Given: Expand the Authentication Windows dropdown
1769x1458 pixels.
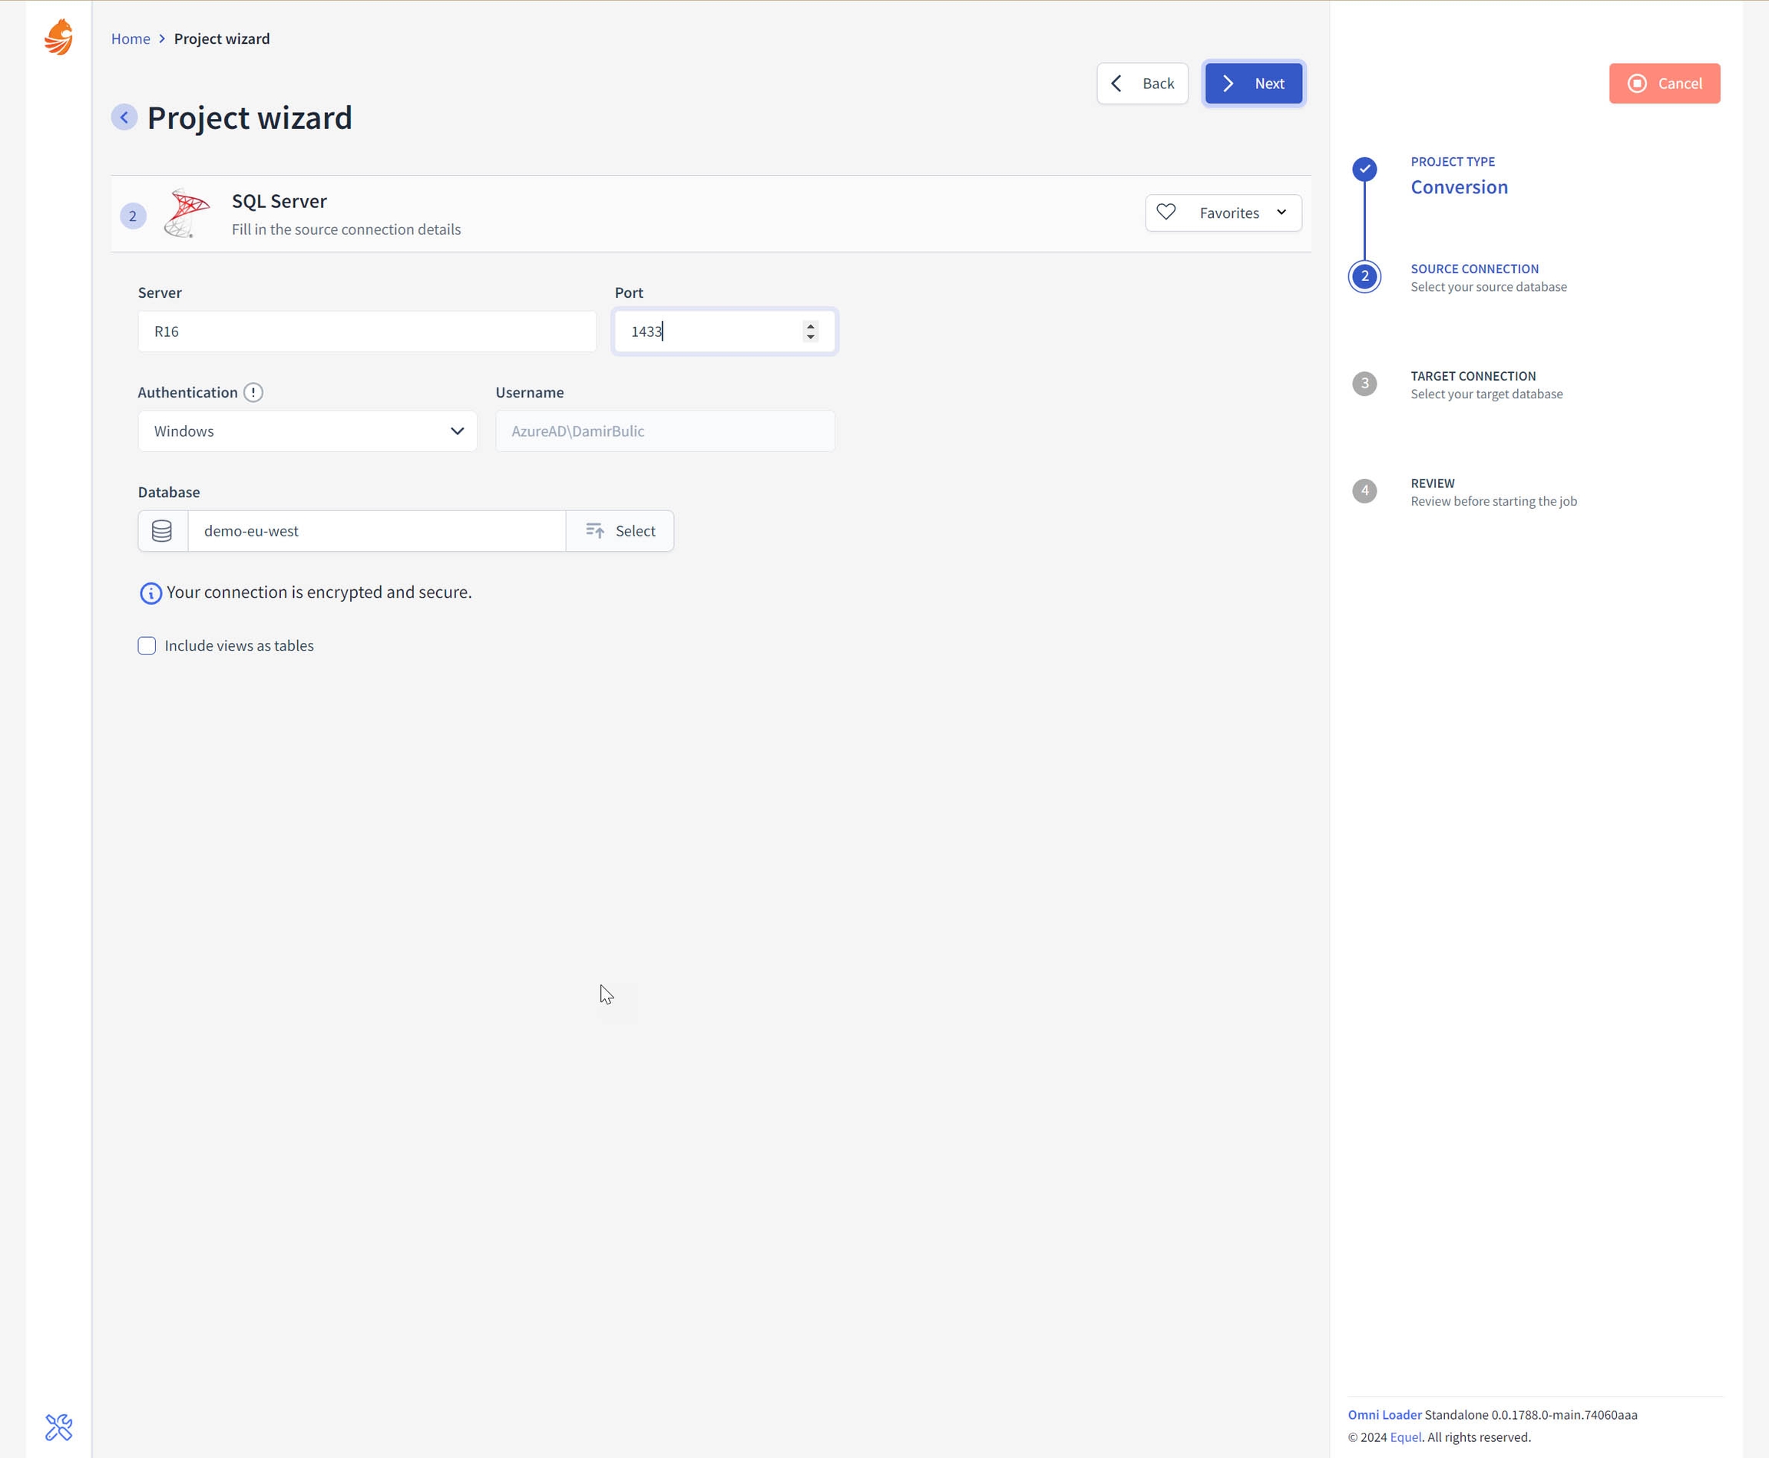Looking at the screenshot, I should tap(307, 430).
